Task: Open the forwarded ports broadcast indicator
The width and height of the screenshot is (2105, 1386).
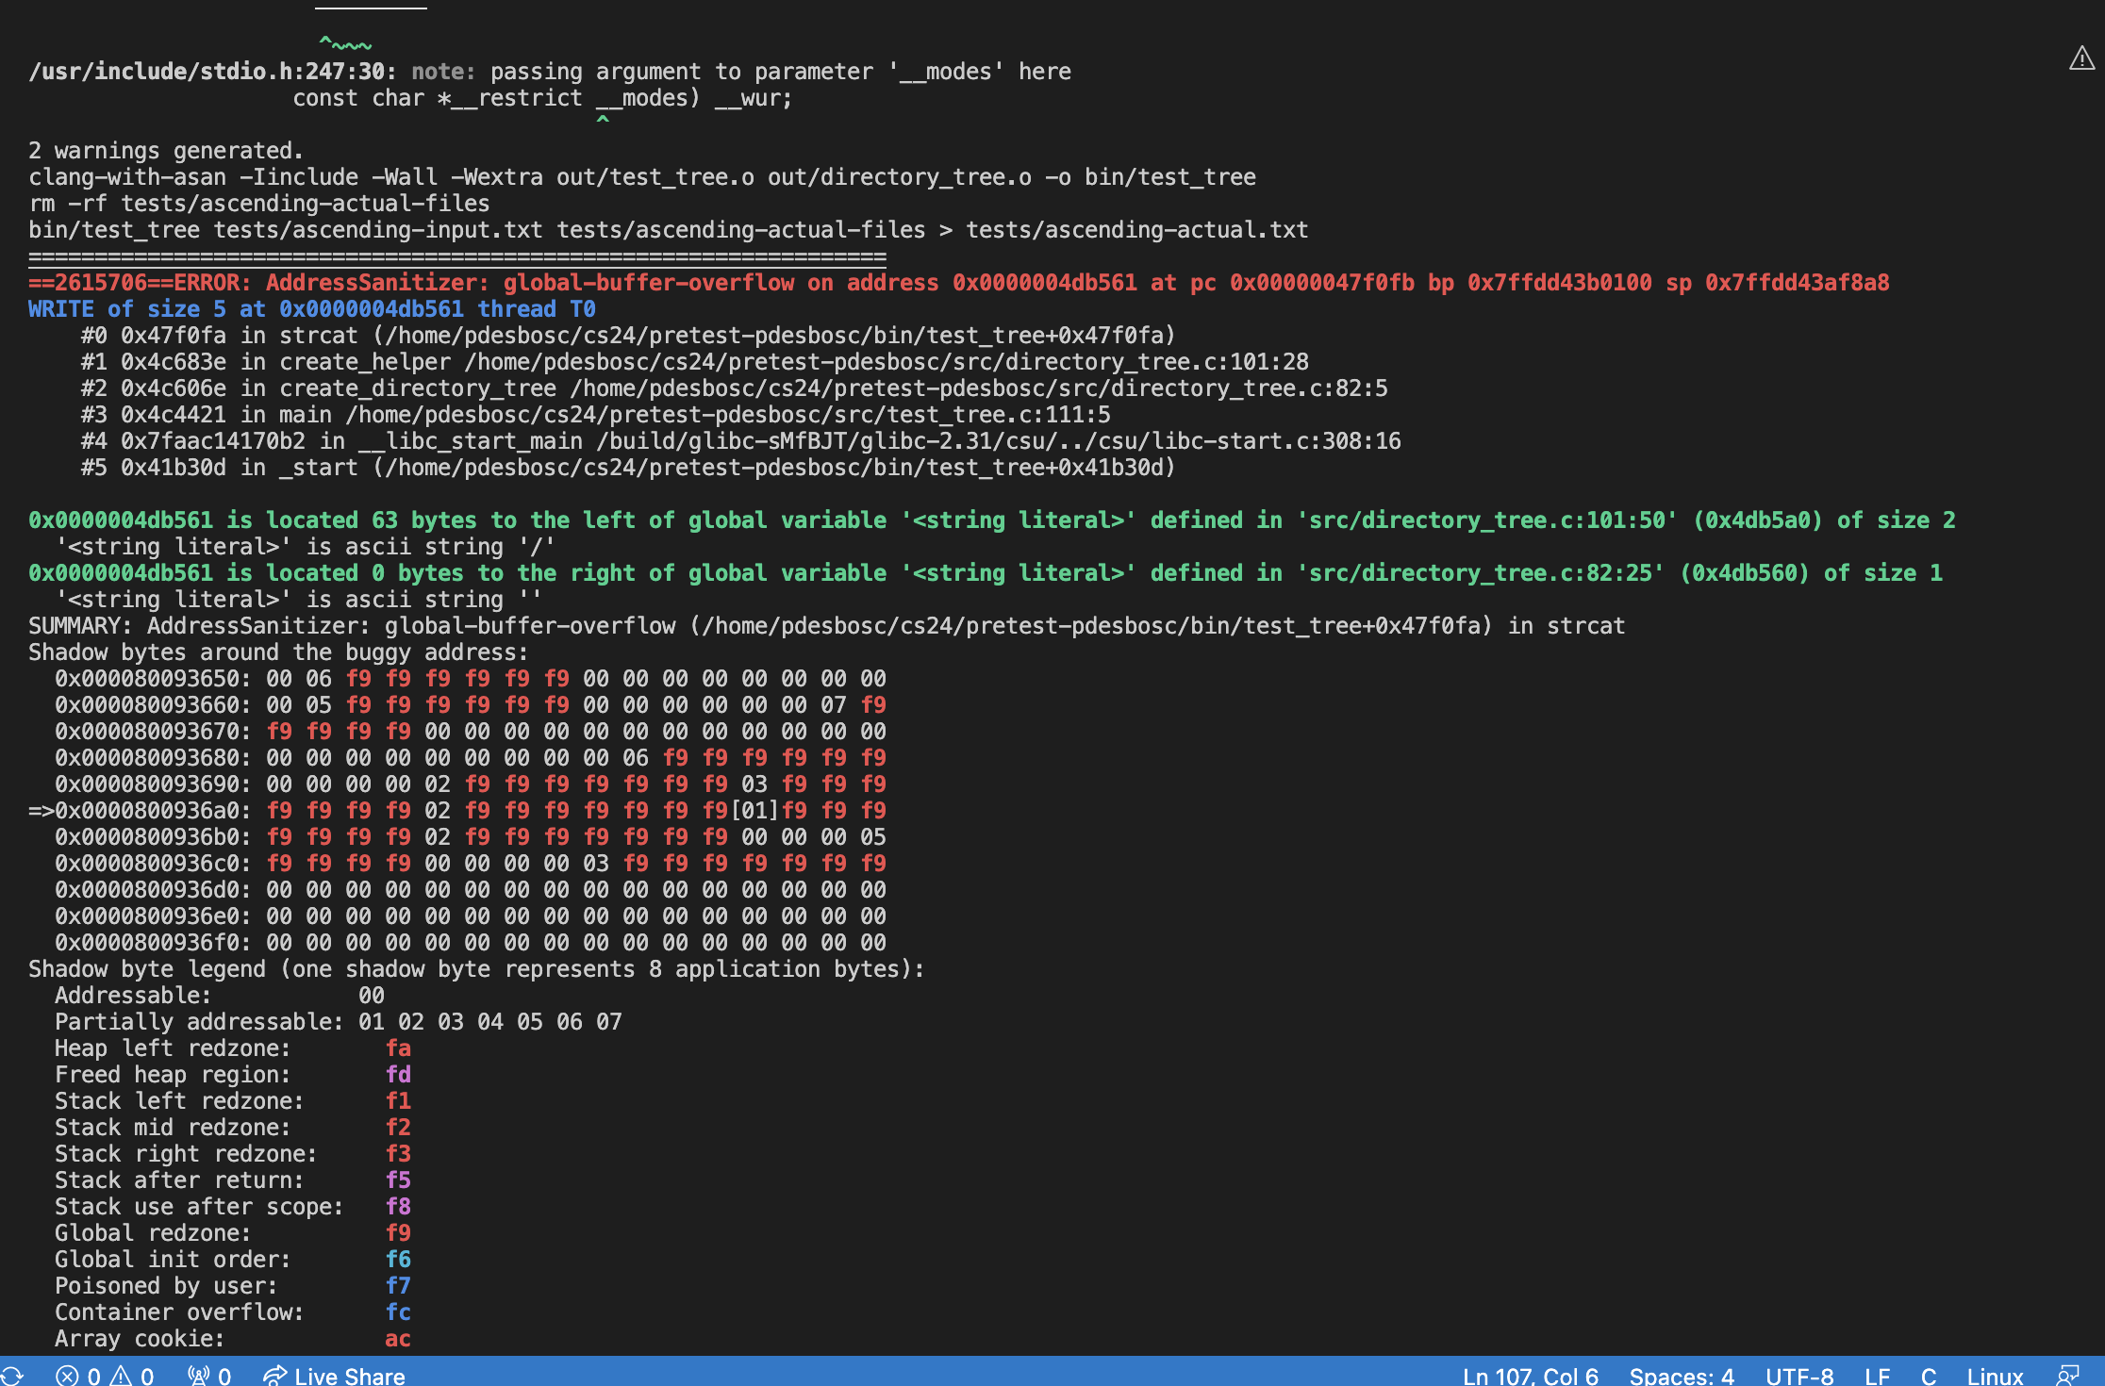Action: (209, 1376)
